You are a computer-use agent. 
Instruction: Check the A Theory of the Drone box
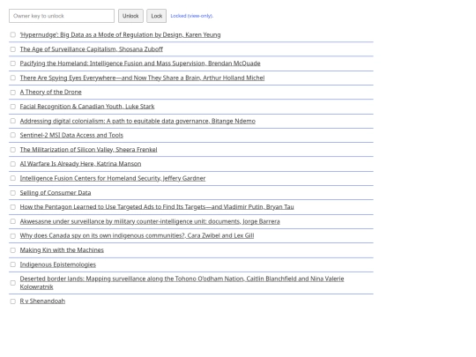pos(12,93)
